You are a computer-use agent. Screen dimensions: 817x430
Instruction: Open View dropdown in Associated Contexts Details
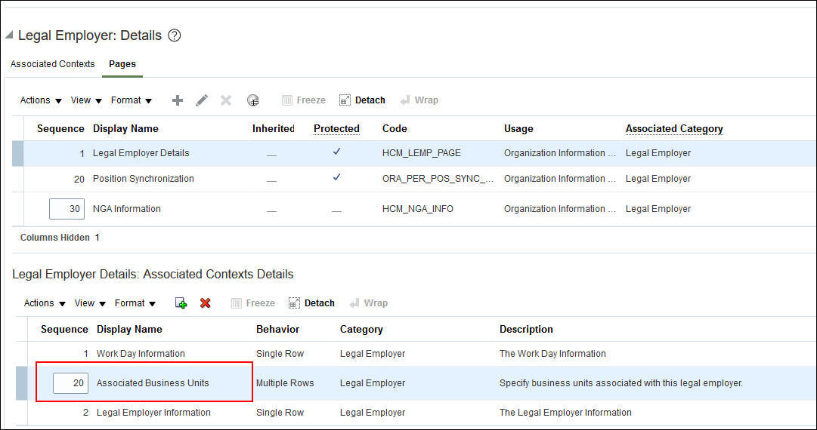(90, 303)
